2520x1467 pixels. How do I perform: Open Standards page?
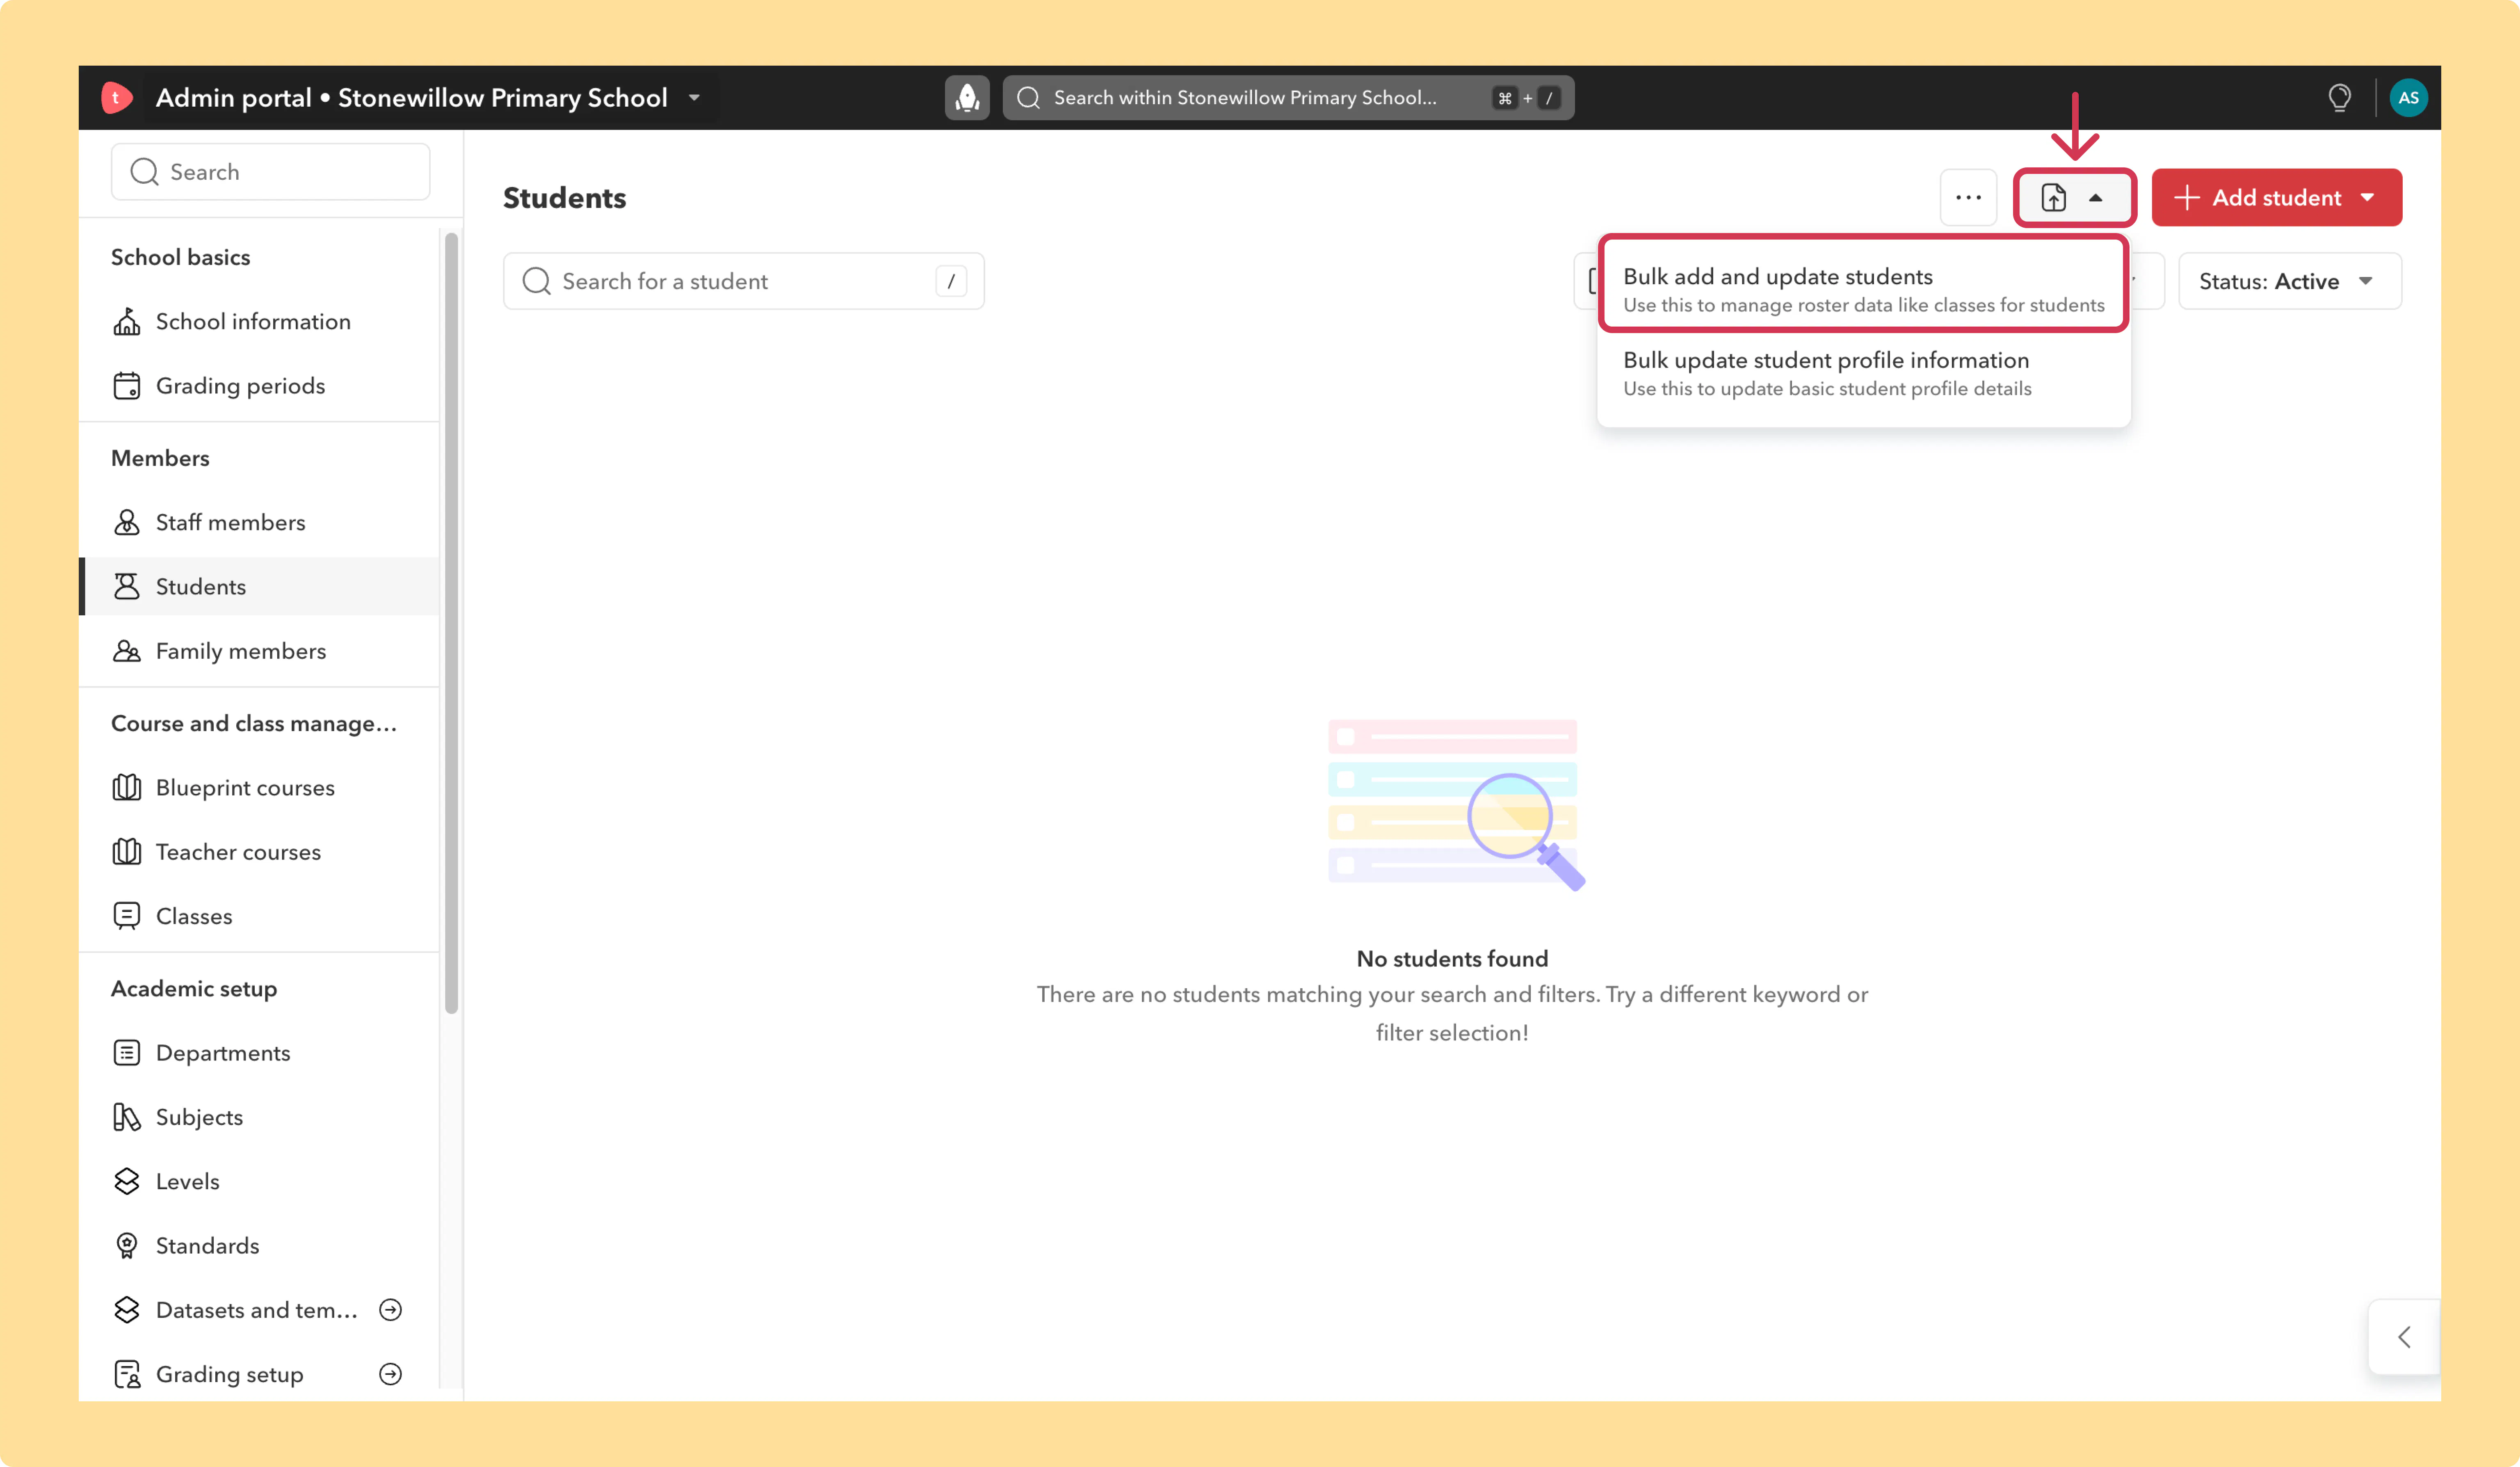coord(259,1245)
